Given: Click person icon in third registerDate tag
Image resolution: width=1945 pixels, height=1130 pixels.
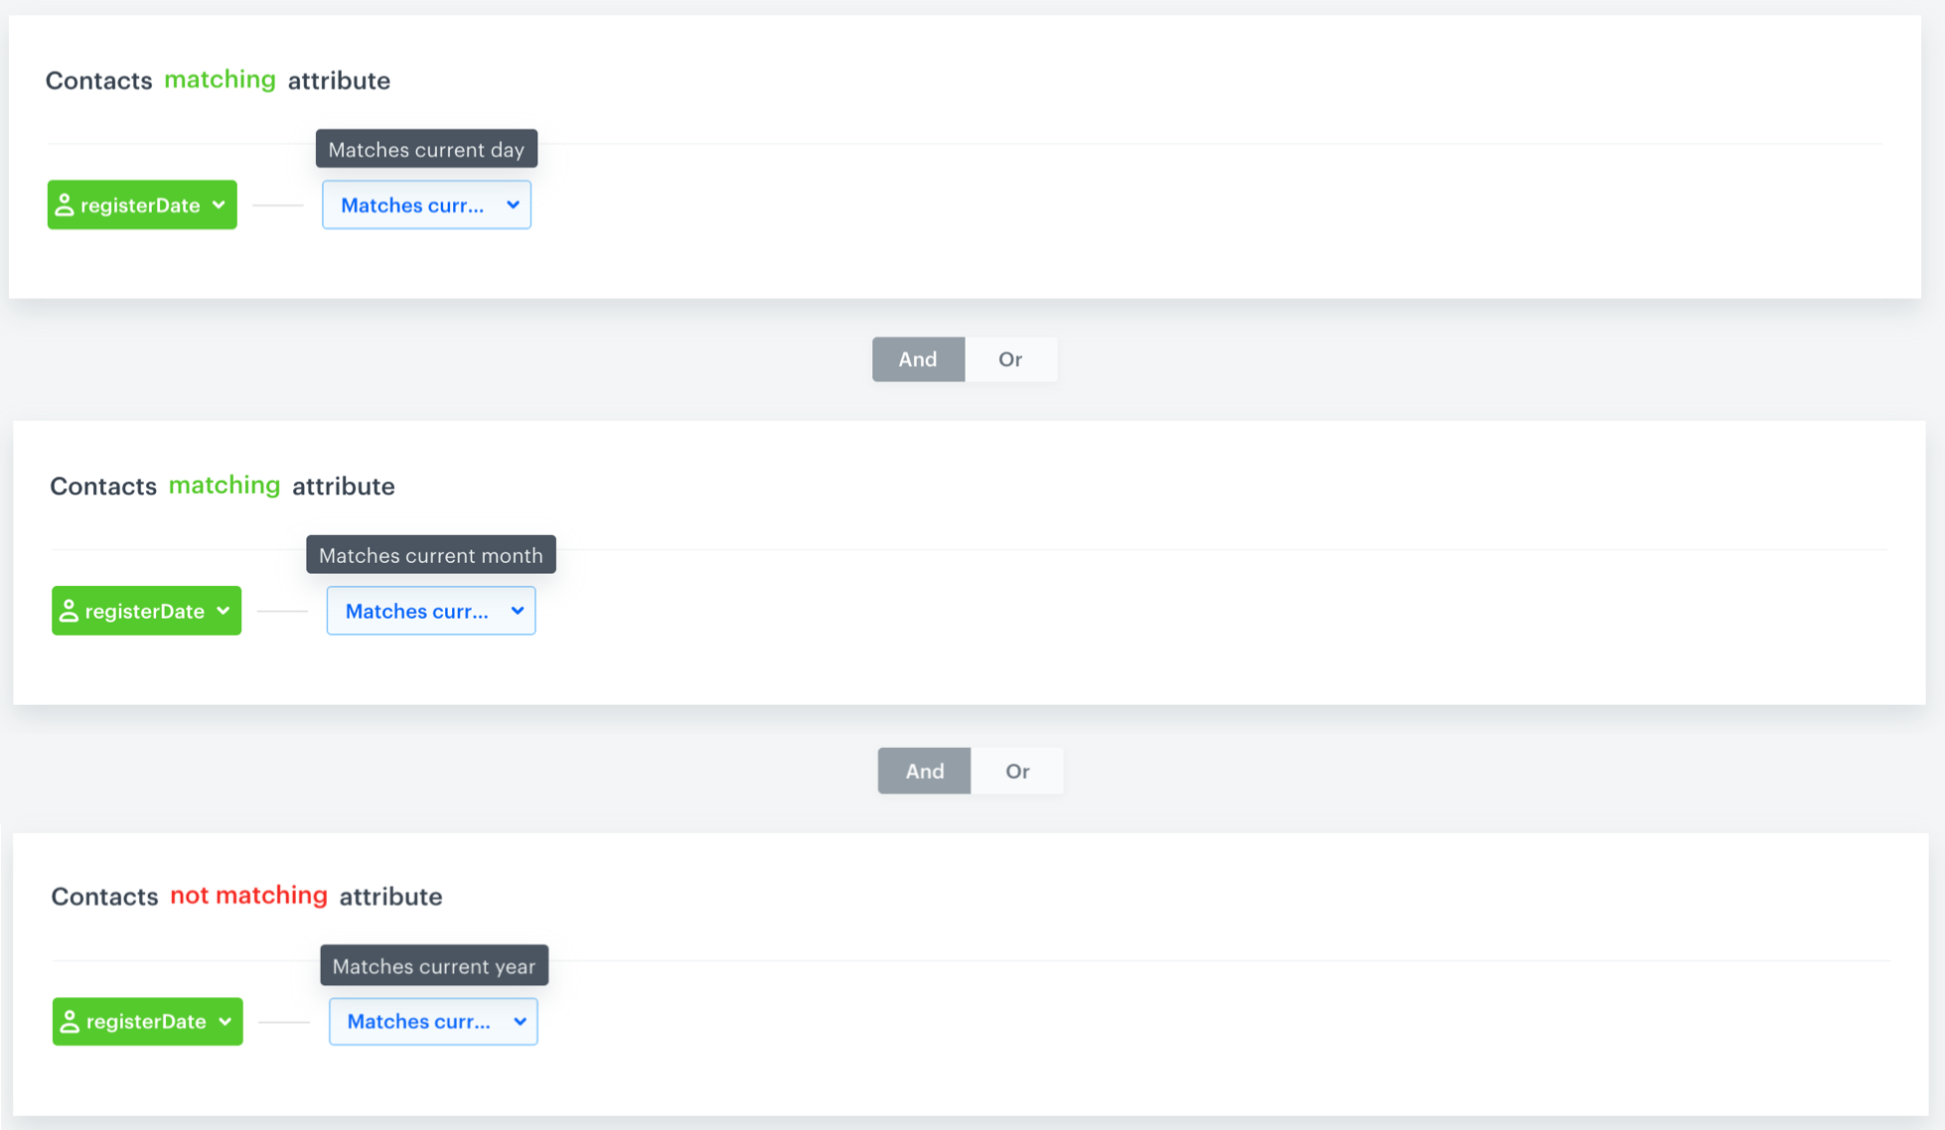Looking at the screenshot, I should tap(70, 1022).
